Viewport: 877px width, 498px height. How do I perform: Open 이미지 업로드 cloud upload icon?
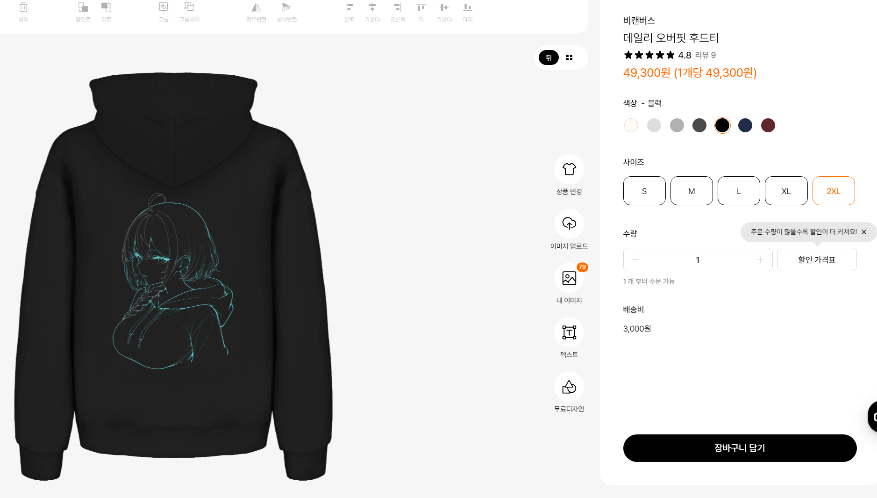pos(569,224)
